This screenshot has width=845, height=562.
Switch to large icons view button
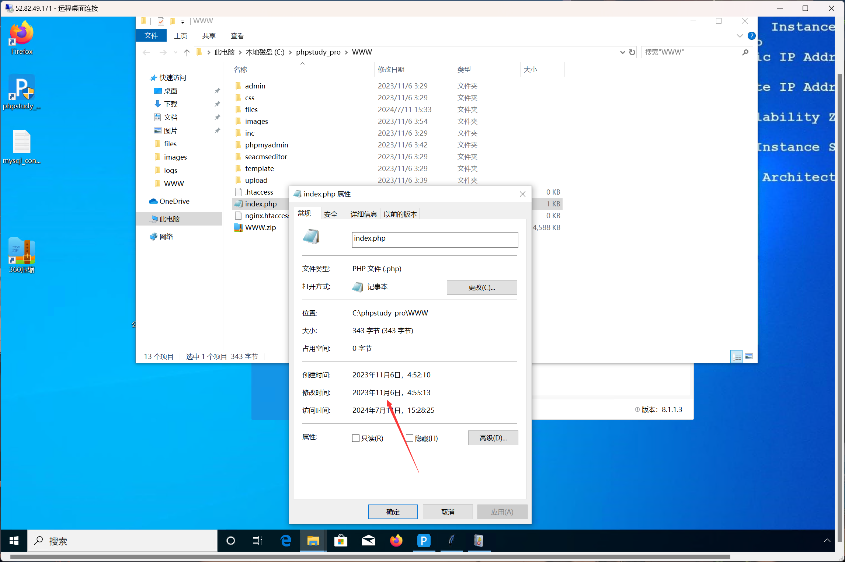tap(749, 356)
